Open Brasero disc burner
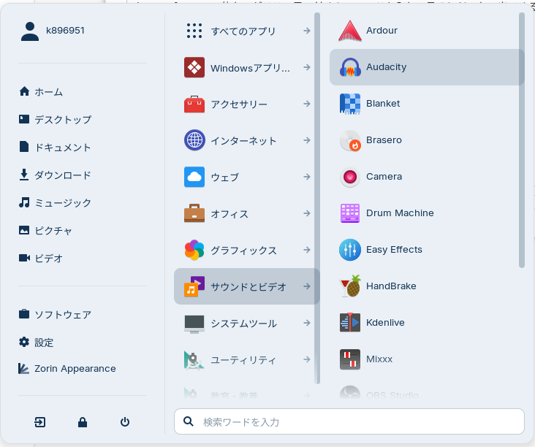 (x=383, y=140)
